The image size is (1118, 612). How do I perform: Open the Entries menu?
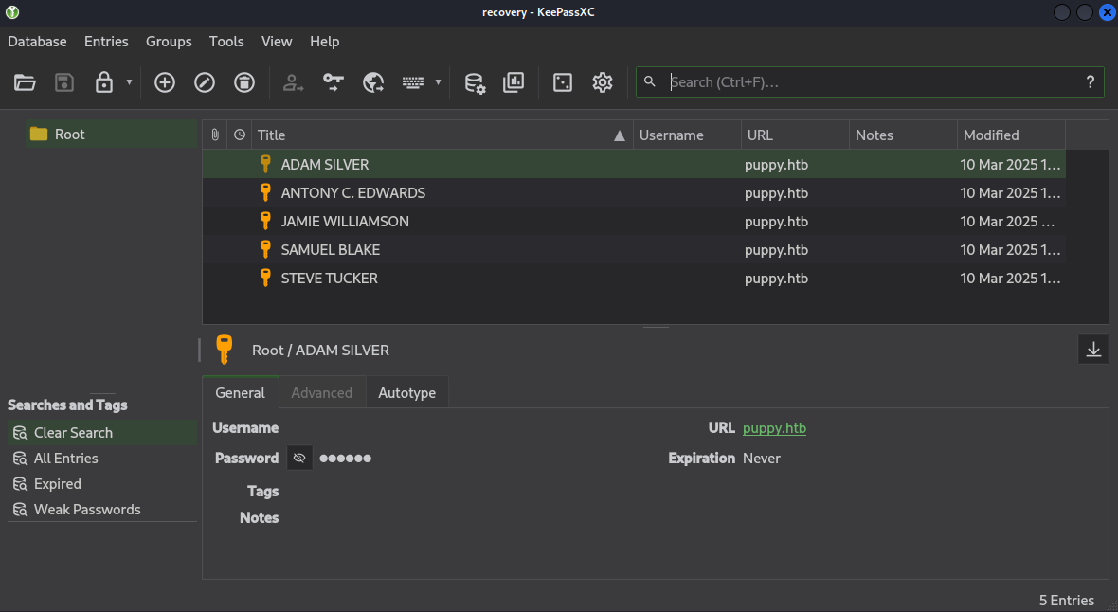(x=106, y=42)
